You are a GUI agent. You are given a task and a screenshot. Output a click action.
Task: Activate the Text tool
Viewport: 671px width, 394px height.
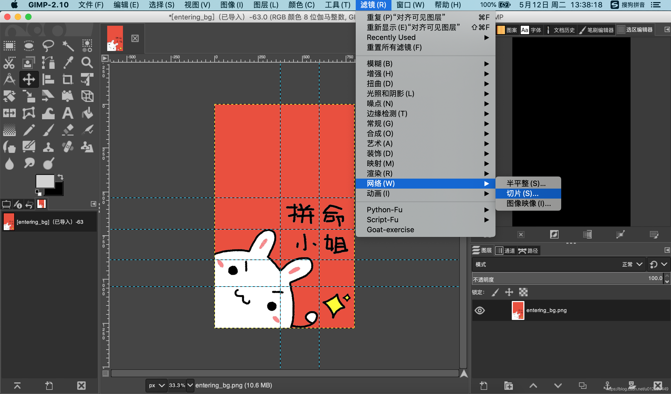click(68, 113)
